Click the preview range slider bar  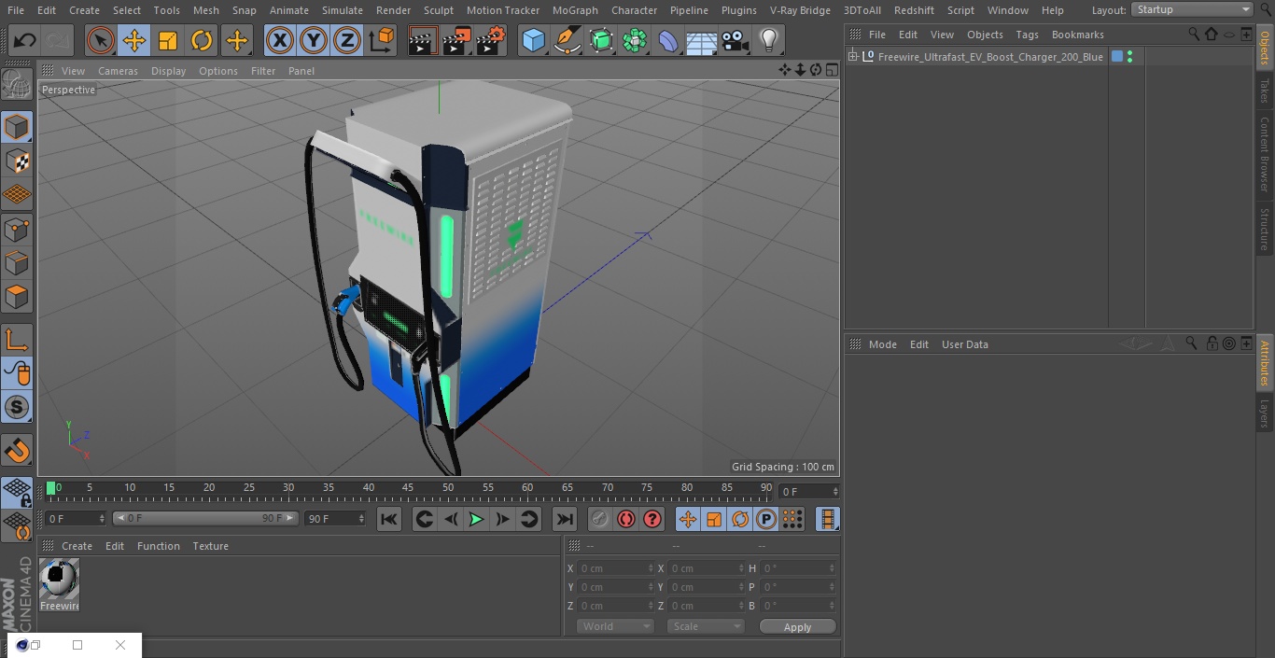tap(205, 518)
